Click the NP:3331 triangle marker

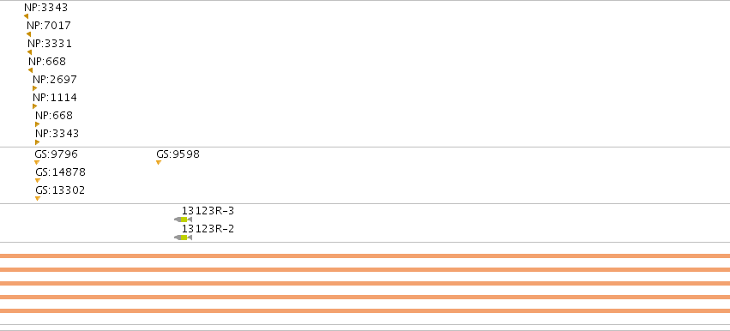click(30, 52)
